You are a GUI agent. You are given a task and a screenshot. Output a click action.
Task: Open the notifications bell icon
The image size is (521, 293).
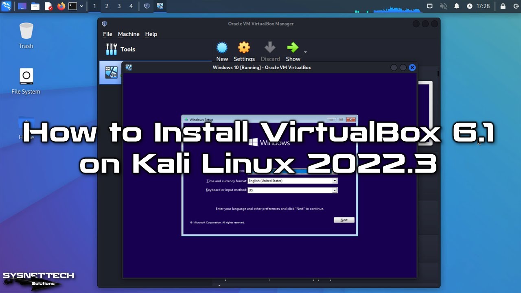pos(457,6)
